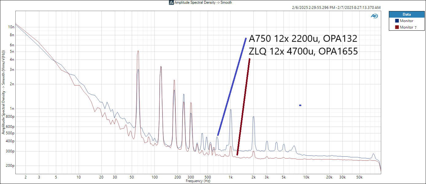Select the Monitor 7 entry in the legend
The width and height of the screenshot is (426, 184).
pyautogui.click(x=408, y=27)
